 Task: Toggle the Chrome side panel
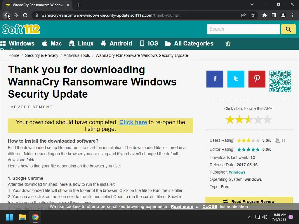pos(274,15)
